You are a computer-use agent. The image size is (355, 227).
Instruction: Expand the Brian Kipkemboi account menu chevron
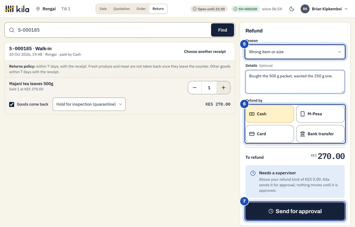click(x=346, y=9)
